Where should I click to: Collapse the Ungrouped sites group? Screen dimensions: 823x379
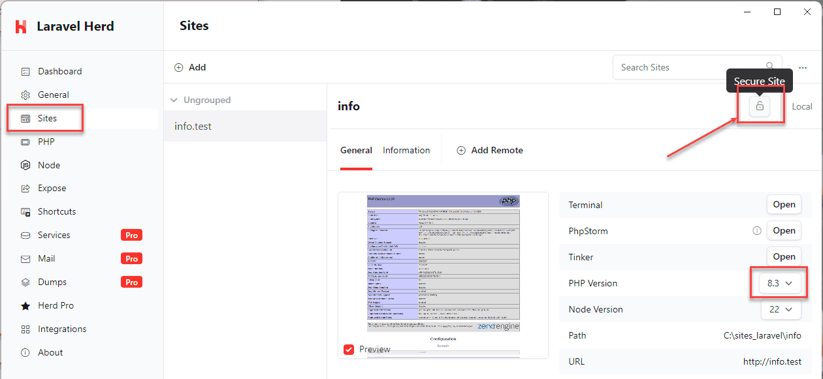click(174, 100)
